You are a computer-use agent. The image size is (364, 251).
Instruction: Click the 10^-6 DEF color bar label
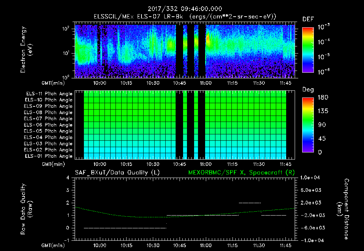click(x=323, y=72)
